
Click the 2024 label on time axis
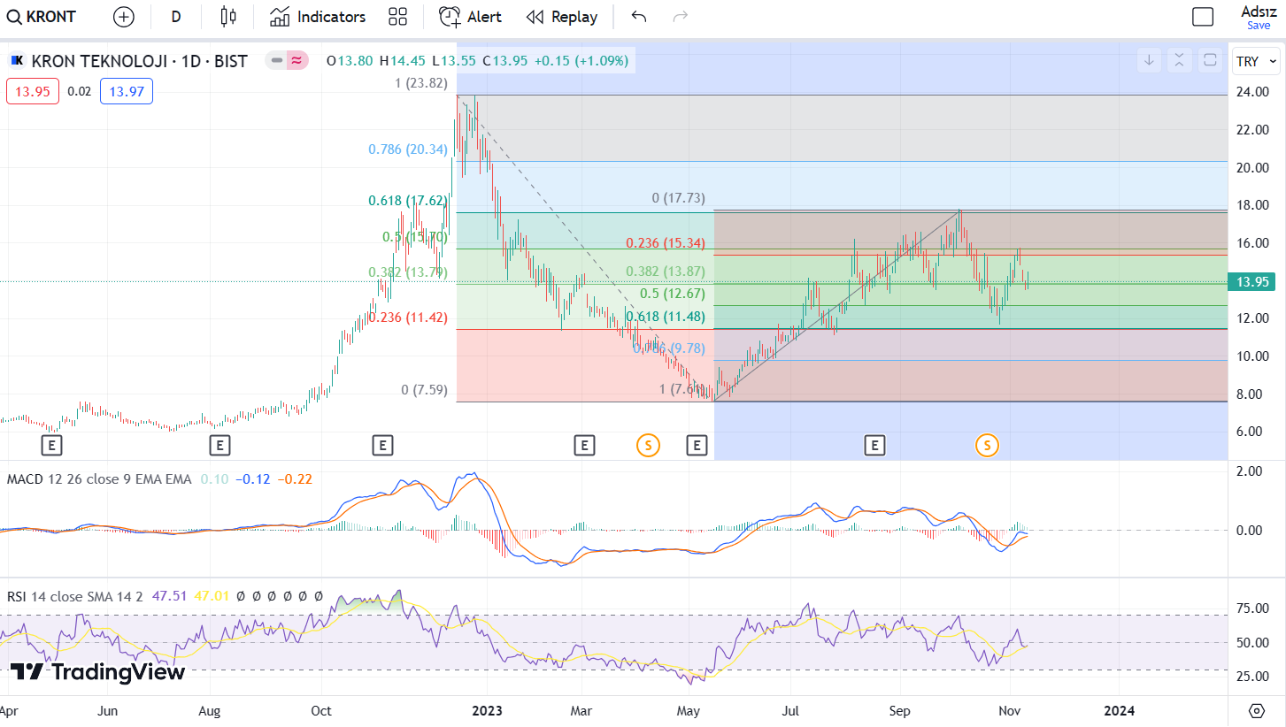[1119, 710]
